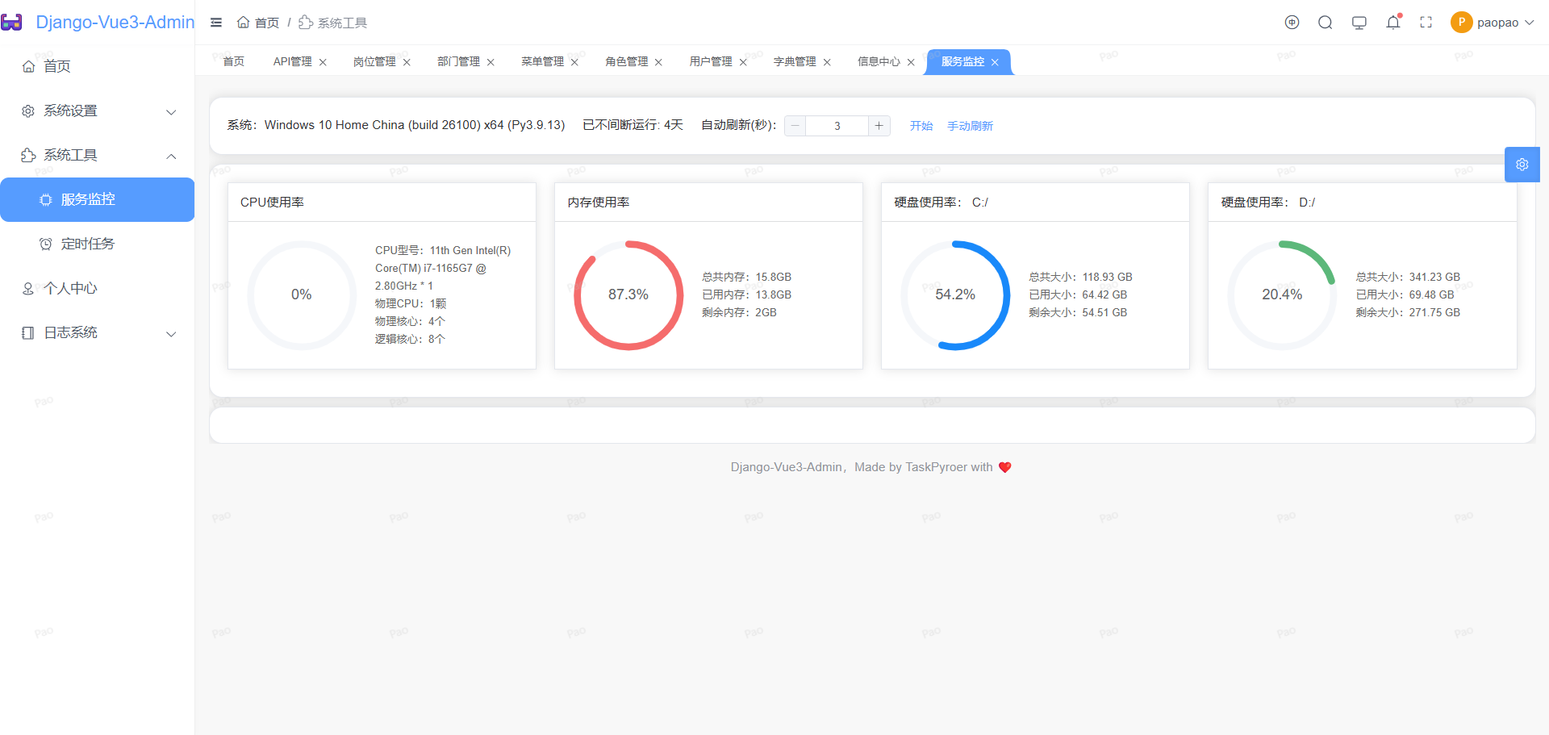Switch to the 角色管理 tab
1549x735 pixels.
[626, 62]
